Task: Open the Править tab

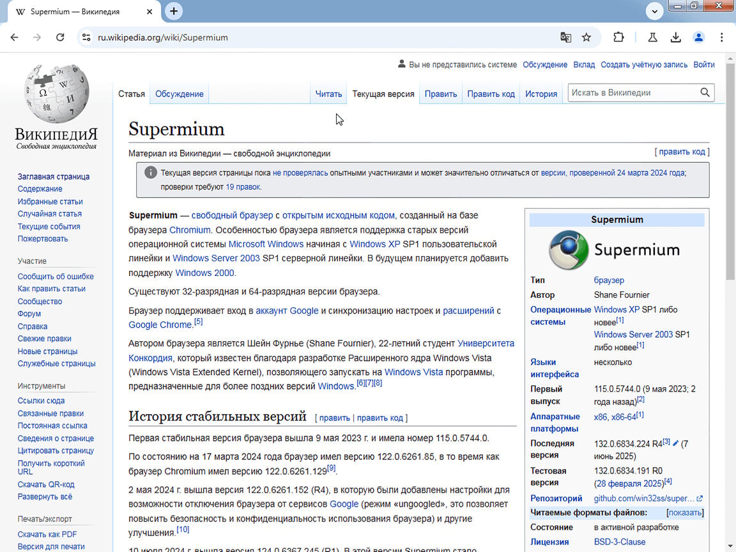Action: [441, 94]
